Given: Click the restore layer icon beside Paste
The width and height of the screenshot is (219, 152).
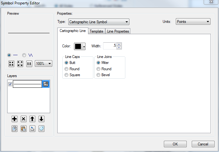Looking at the screenshot, I should [32, 129].
